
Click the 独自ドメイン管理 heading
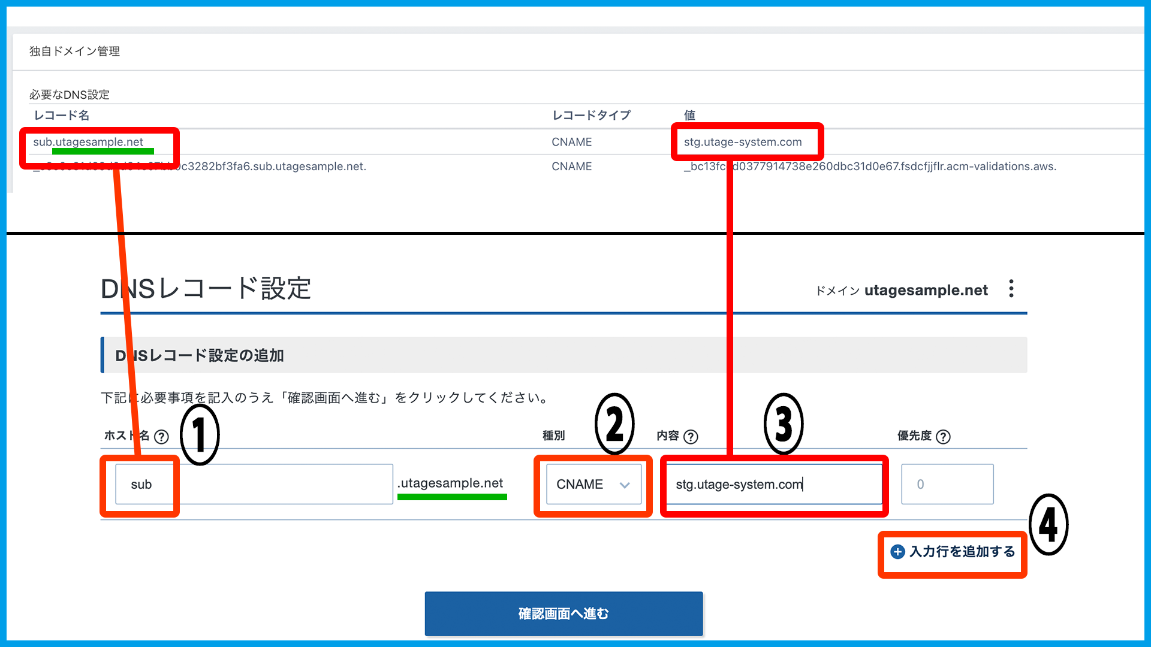74,52
